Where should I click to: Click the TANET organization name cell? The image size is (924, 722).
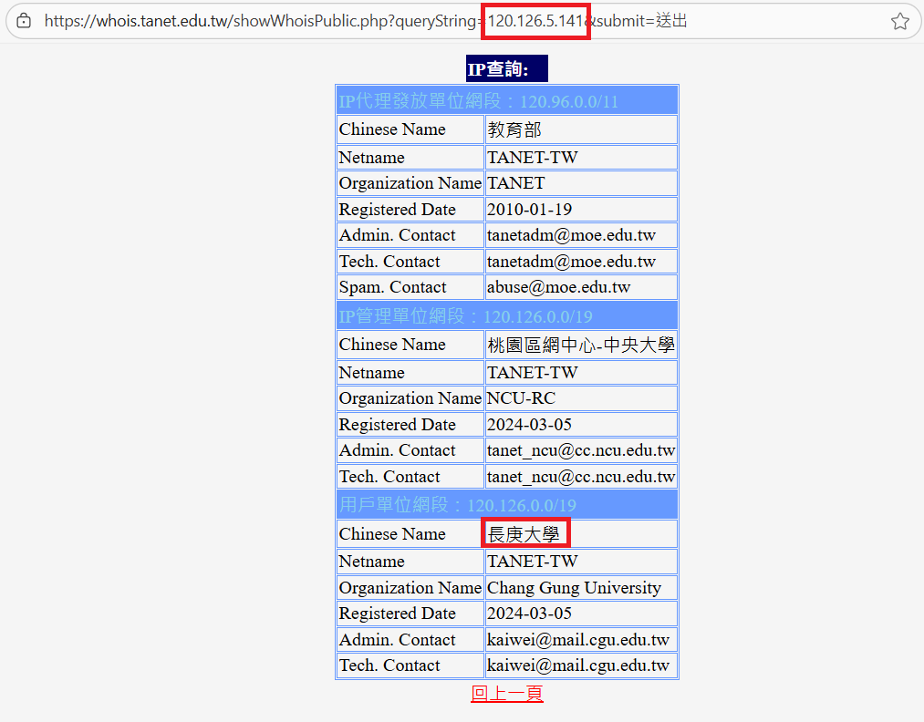point(581,183)
